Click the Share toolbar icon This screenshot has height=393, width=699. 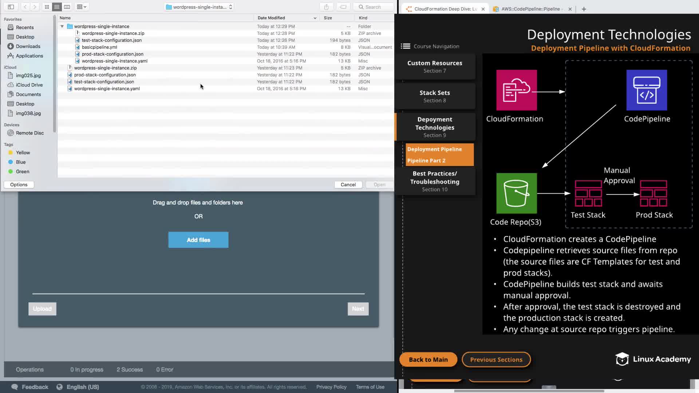326,7
